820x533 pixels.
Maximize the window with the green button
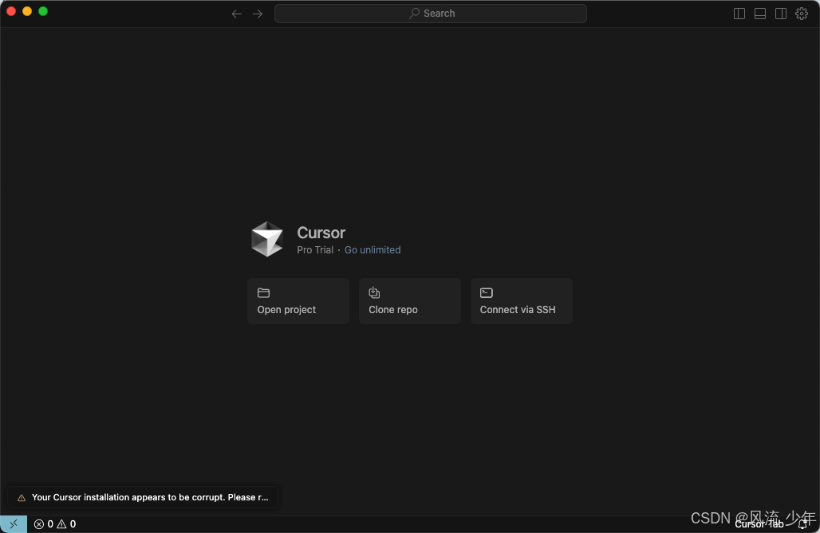43,11
